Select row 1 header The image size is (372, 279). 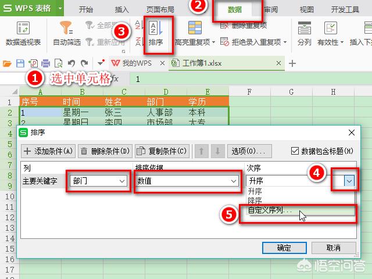[9, 102]
